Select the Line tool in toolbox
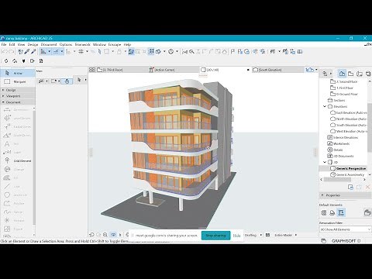 (17, 186)
